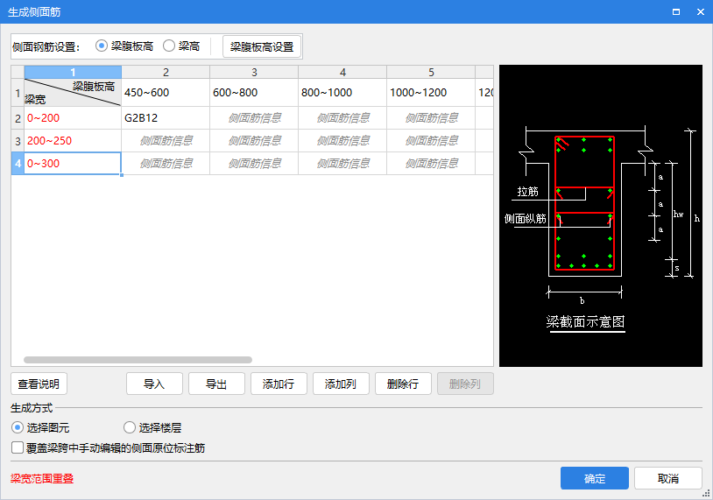
Task: Click the 梁腹板高/梁宽 diagonal header cell
Action: [73, 93]
